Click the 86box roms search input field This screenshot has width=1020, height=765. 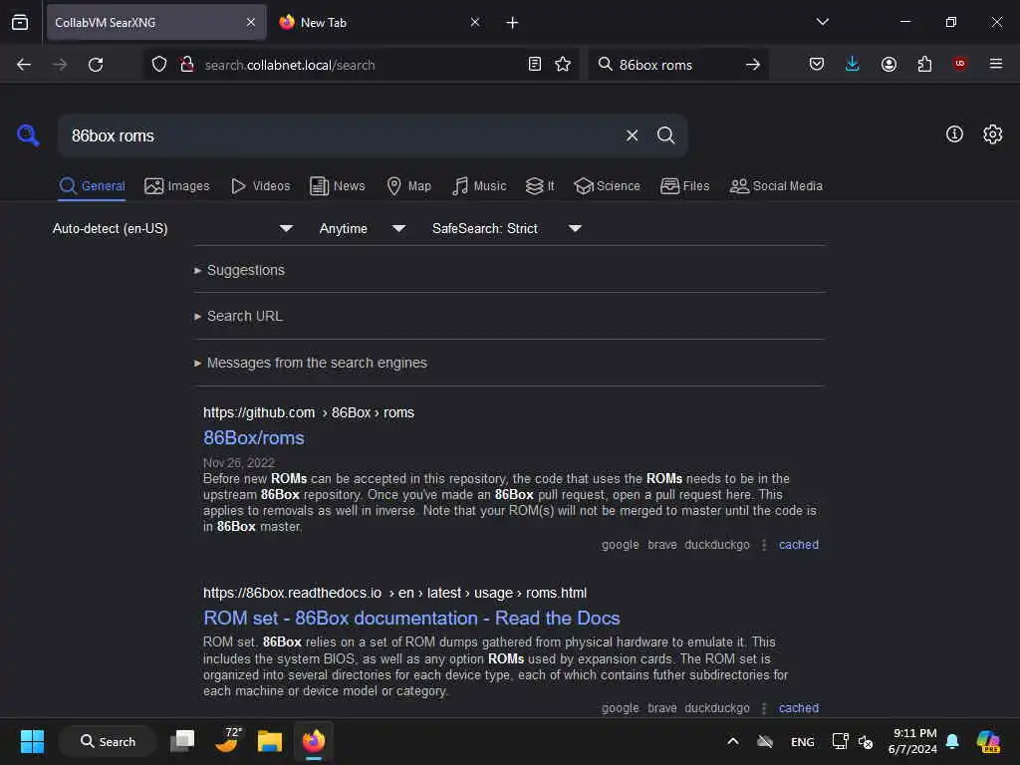pos(339,135)
